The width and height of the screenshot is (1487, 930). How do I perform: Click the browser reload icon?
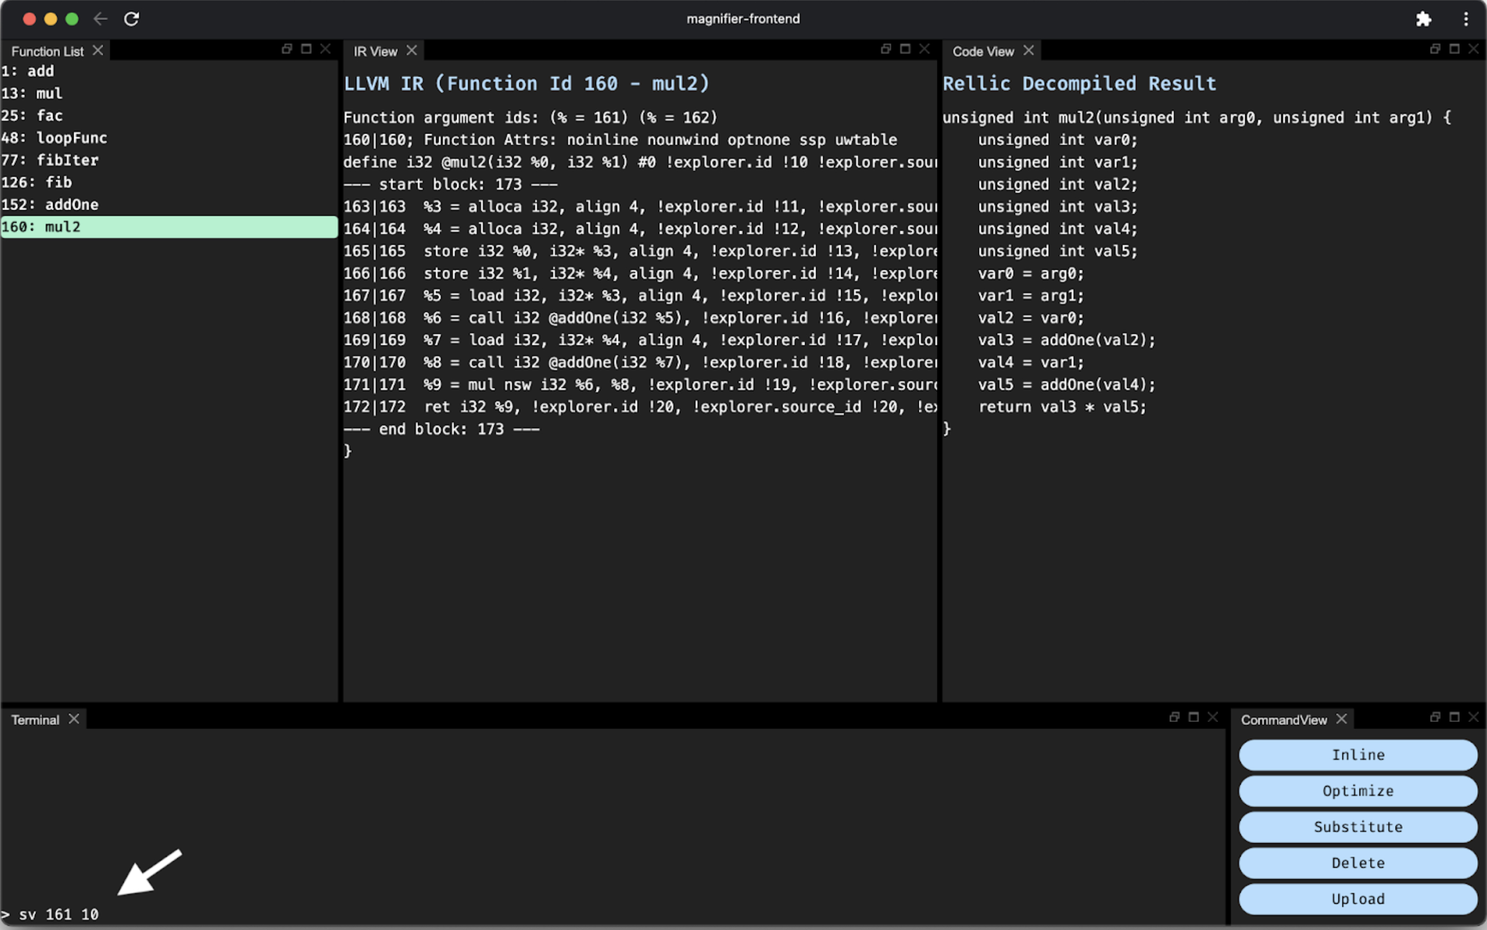click(131, 19)
